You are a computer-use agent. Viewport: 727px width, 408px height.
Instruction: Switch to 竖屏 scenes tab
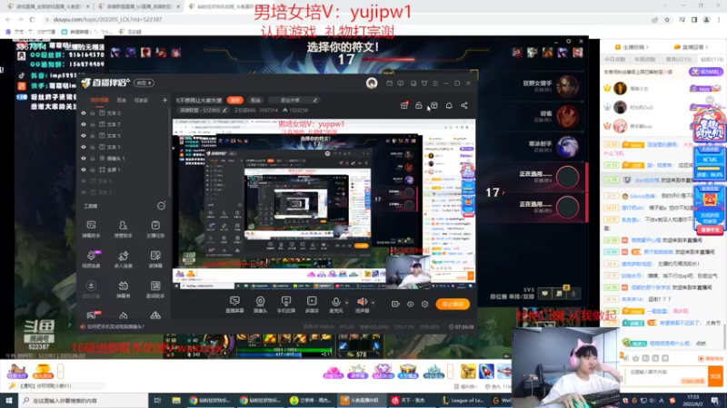[122, 100]
